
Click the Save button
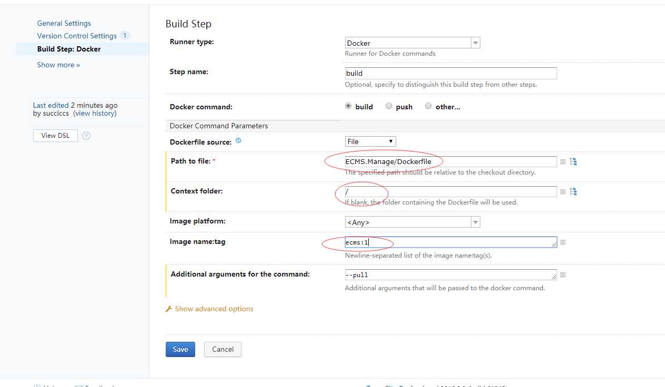coord(180,349)
